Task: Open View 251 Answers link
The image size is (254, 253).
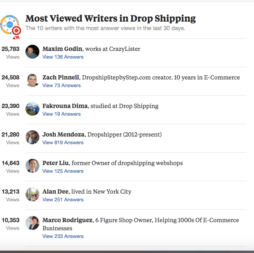Action: click(x=63, y=200)
